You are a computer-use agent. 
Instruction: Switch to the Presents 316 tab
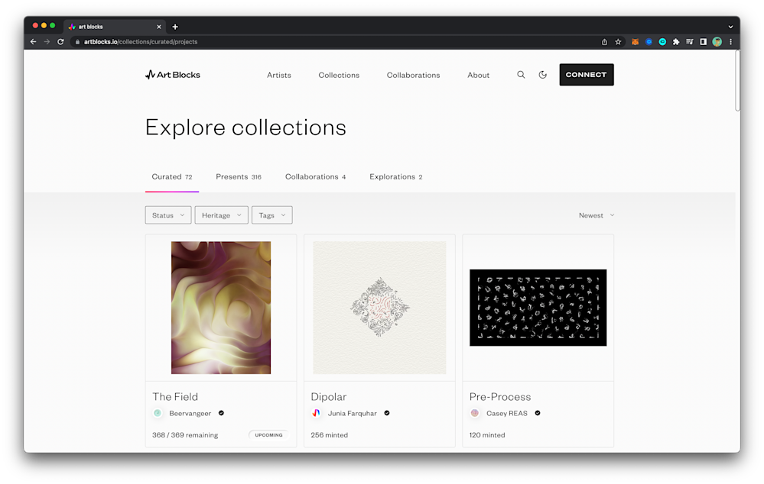coord(239,176)
